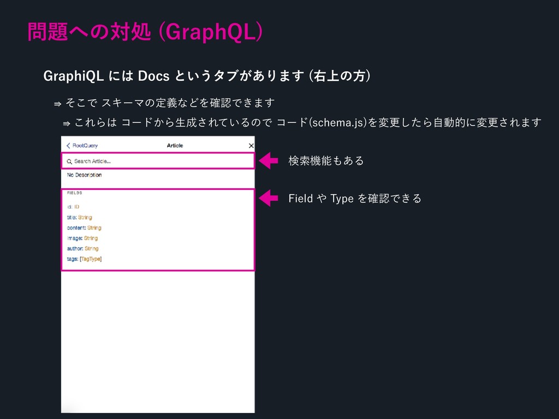Open String type next to content field

pyautogui.click(x=94, y=228)
